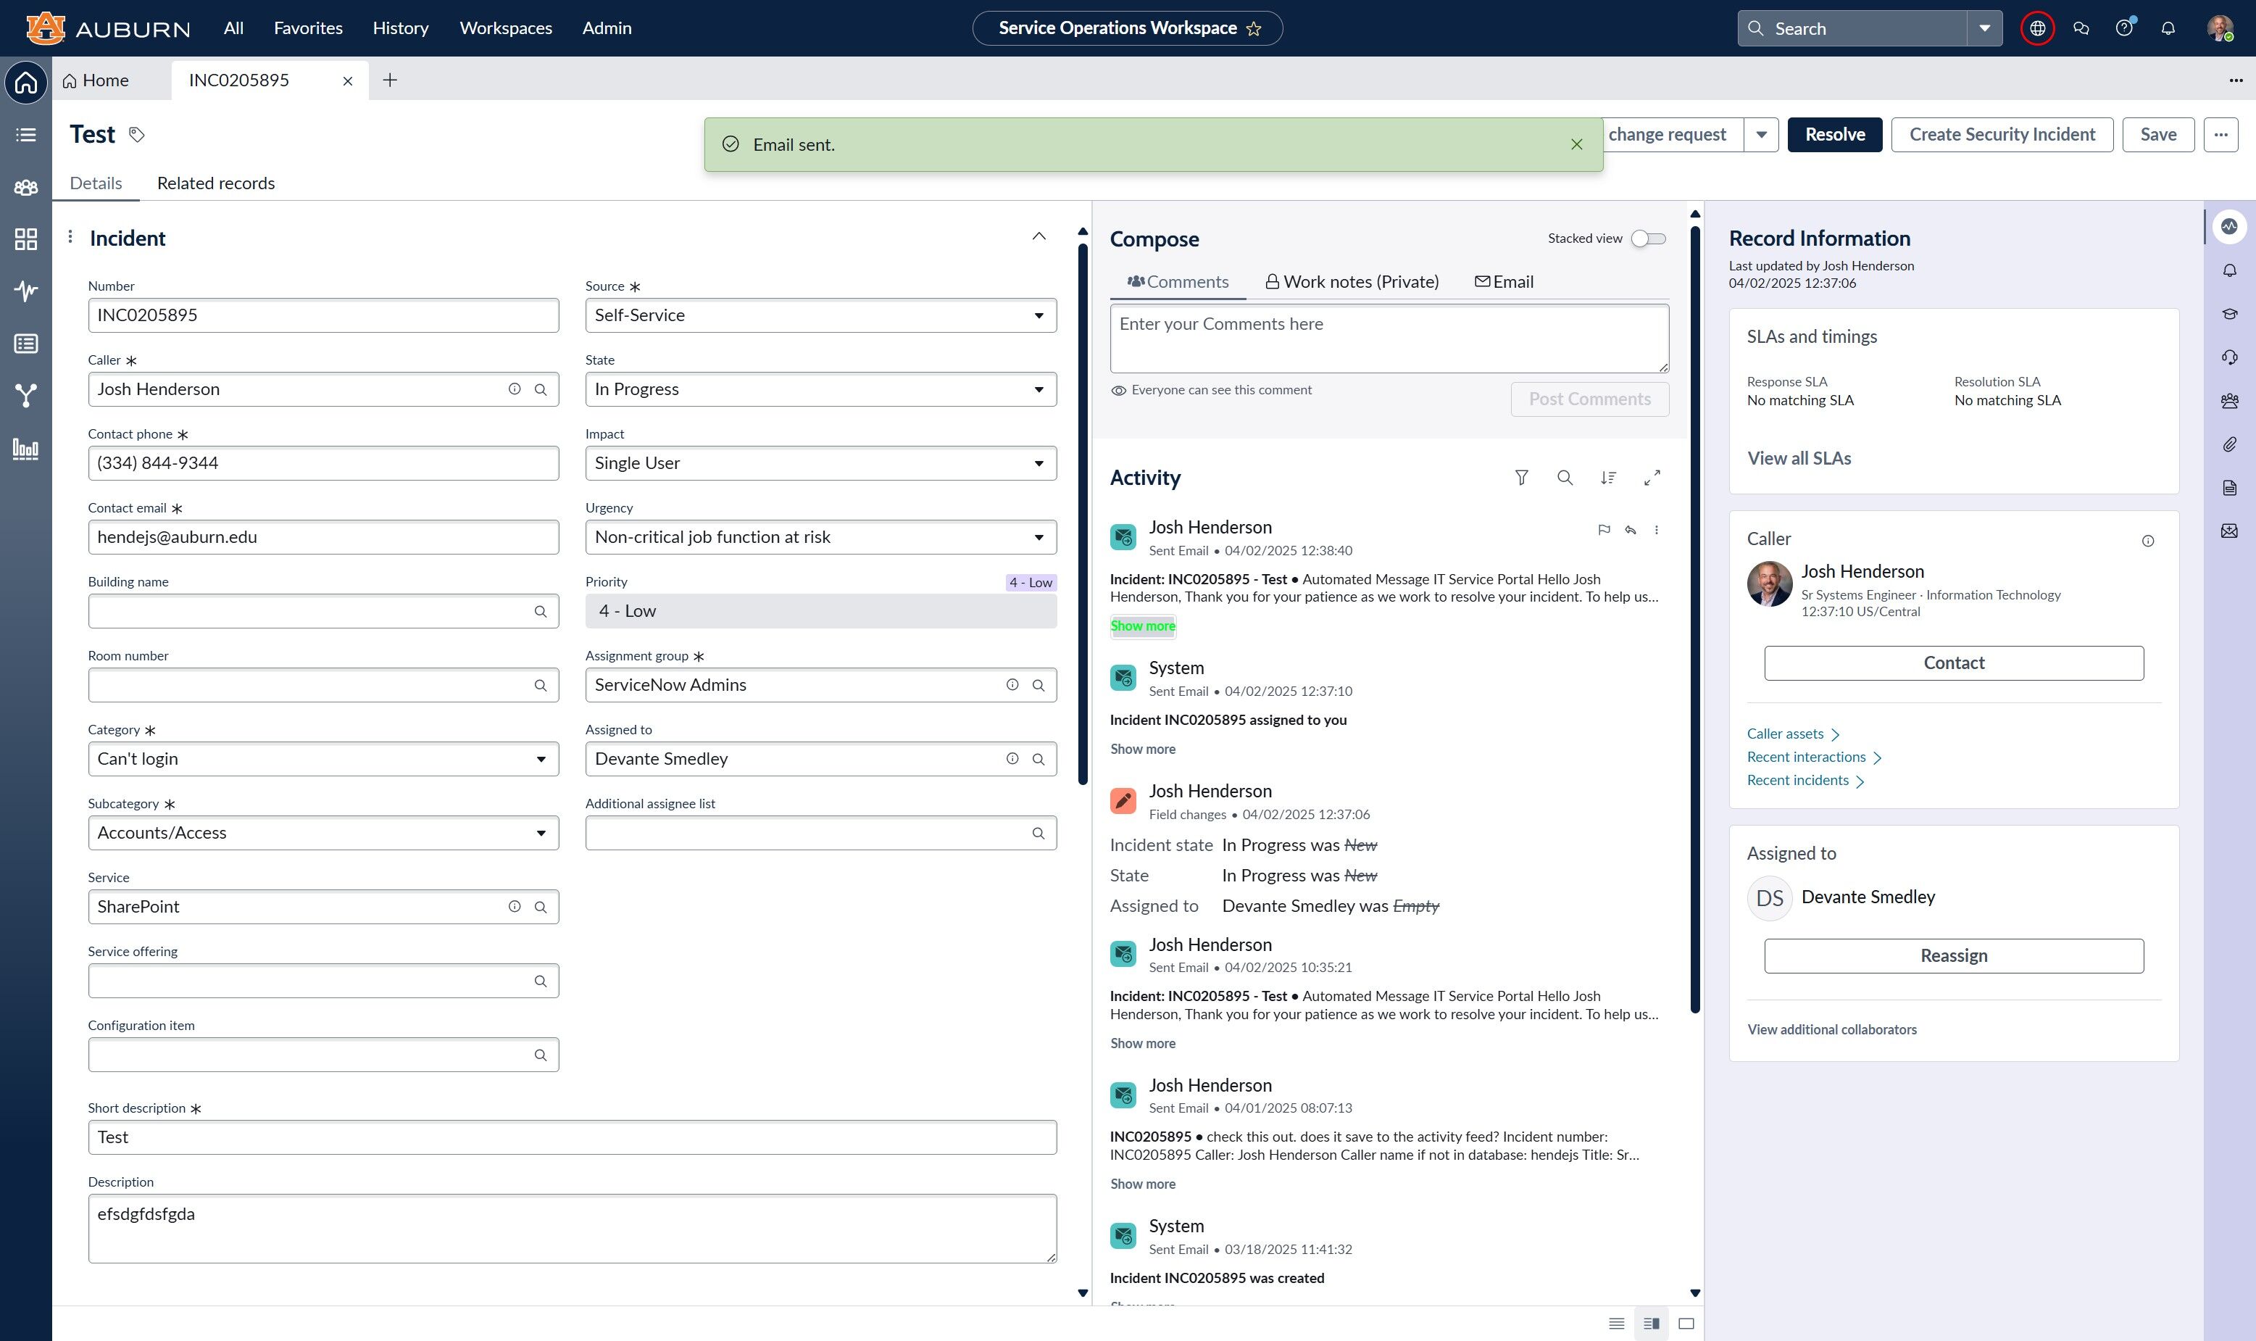Image resolution: width=2256 pixels, height=1341 pixels.
Task: Click the Activity sort order icon
Action: pyautogui.click(x=1608, y=477)
